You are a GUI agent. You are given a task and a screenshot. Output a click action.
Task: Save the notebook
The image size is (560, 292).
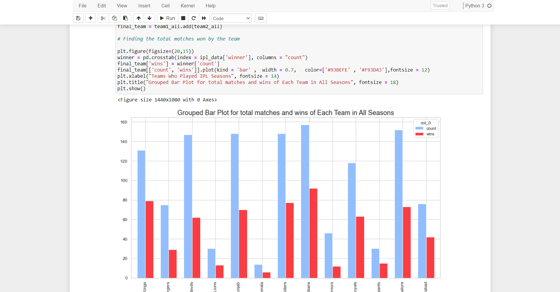tap(78, 18)
